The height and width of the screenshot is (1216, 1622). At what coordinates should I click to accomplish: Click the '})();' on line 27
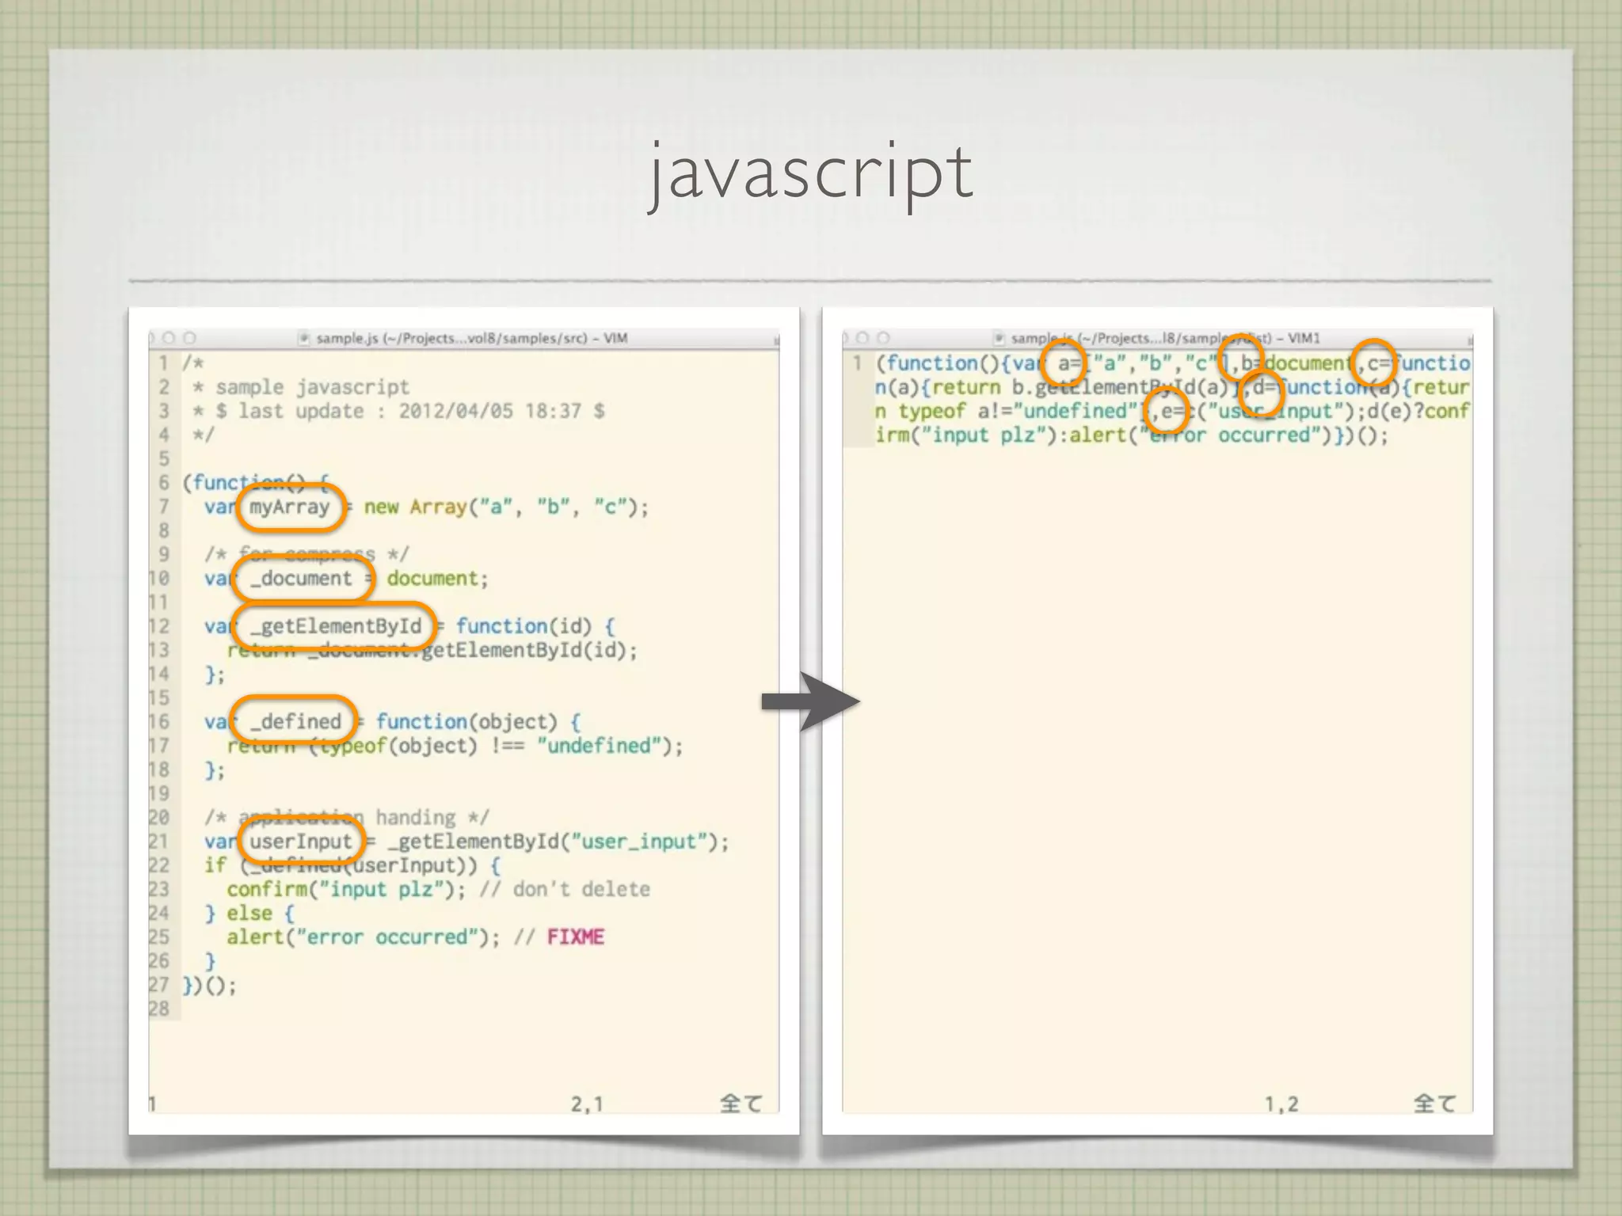click(x=210, y=986)
